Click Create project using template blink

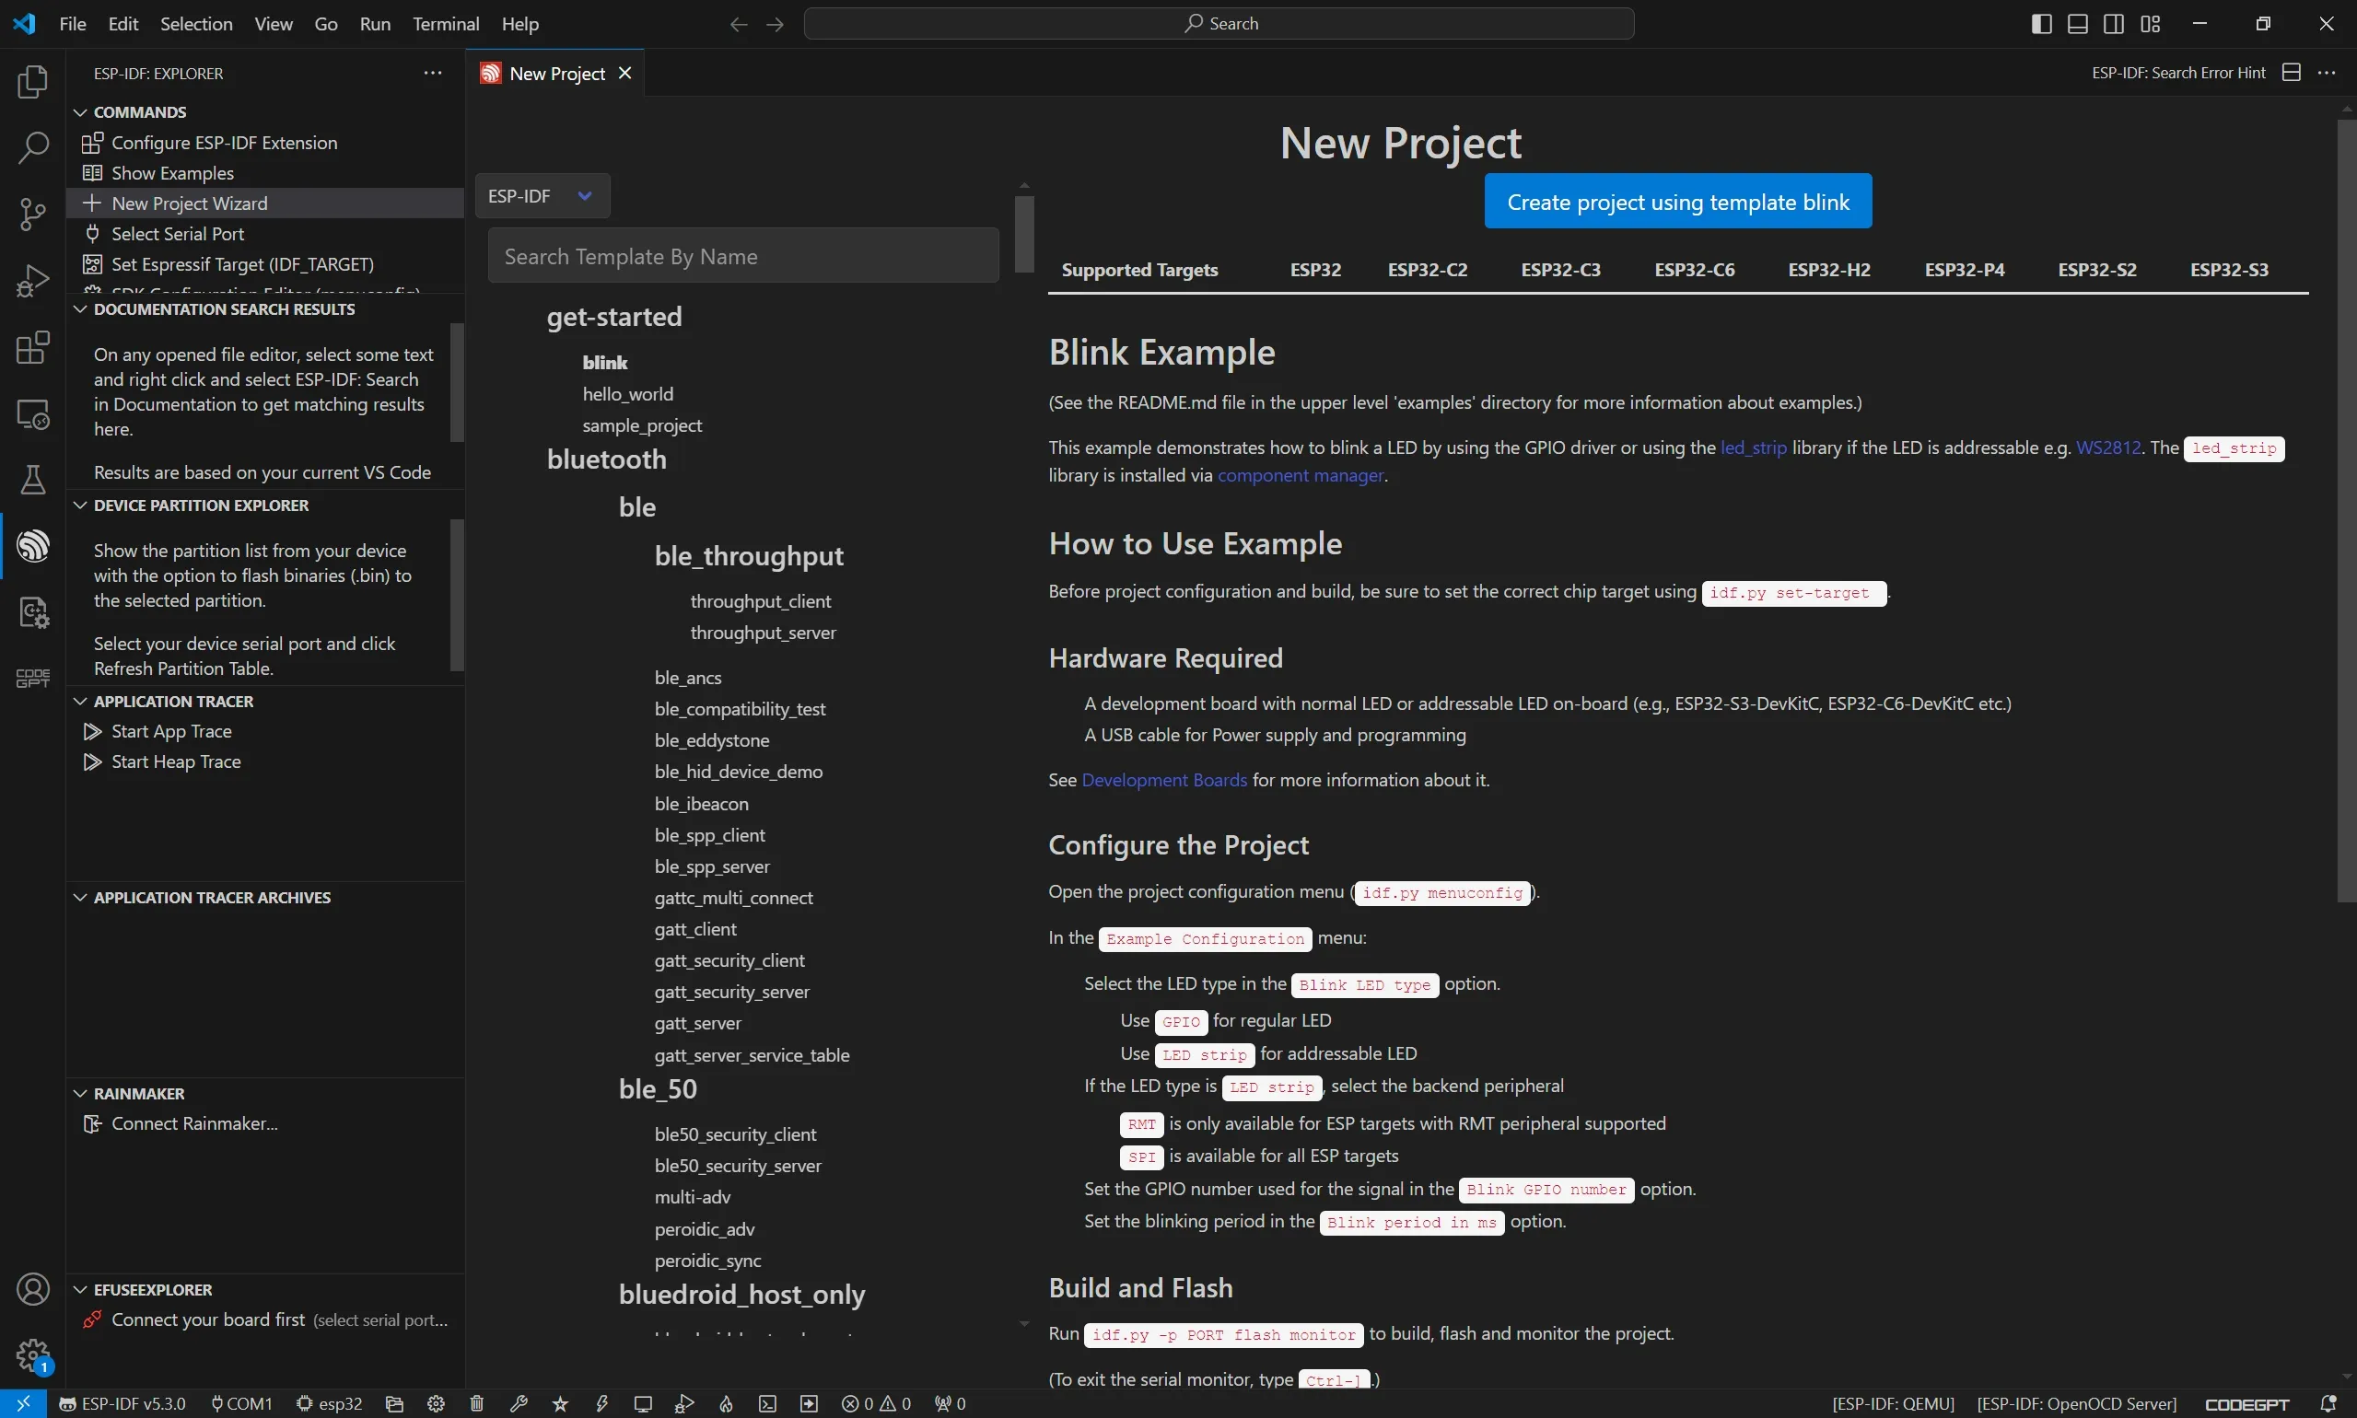(x=1677, y=202)
